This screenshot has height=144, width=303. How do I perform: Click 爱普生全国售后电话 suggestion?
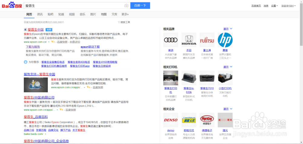[x=53, y=62]
